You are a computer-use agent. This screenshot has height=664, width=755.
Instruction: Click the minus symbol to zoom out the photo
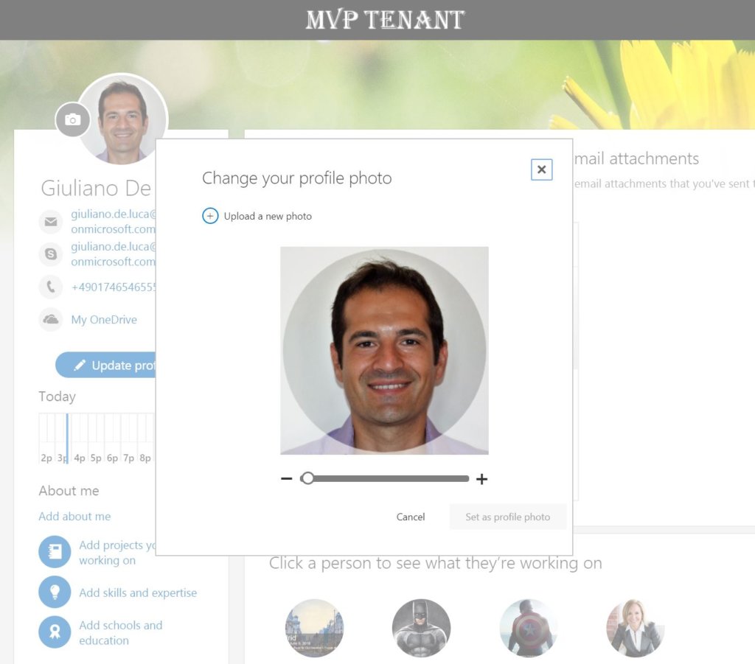pyautogui.click(x=287, y=478)
